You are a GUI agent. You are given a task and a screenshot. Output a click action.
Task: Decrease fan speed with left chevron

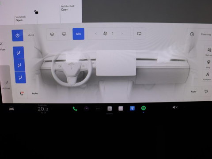point(96,34)
